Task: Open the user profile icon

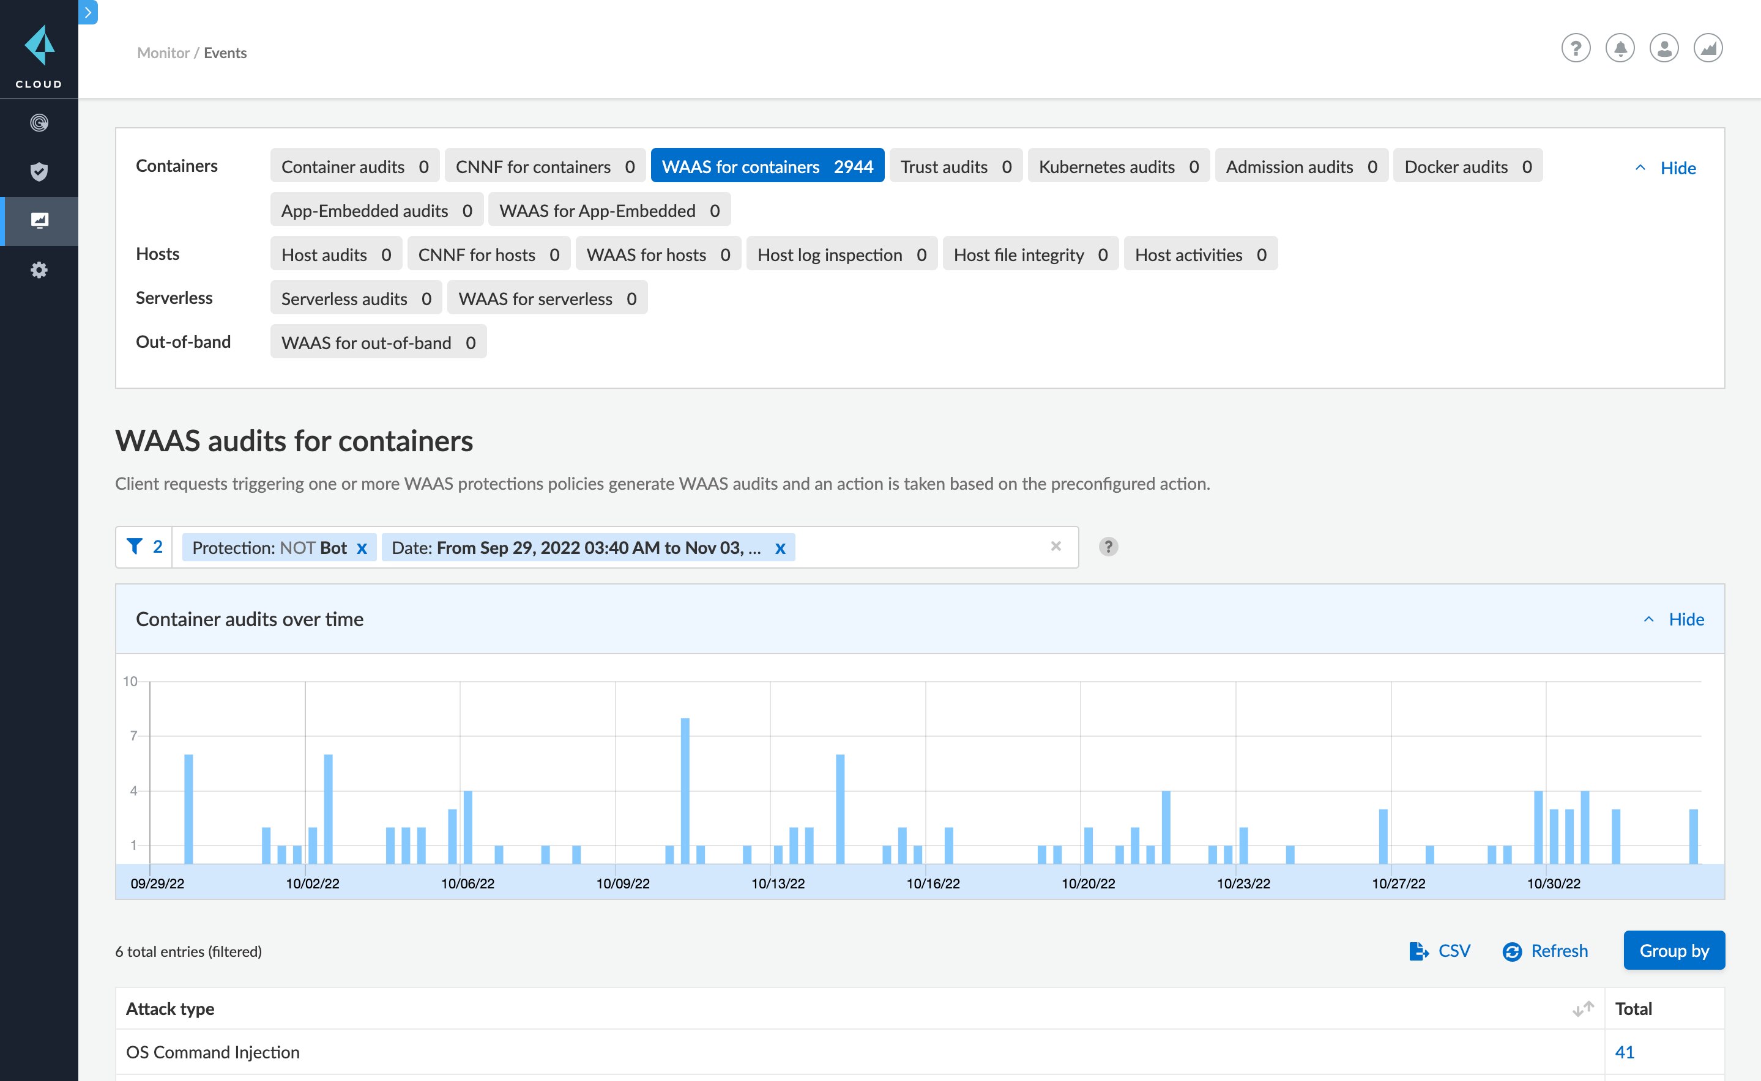Action: [1664, 49]
